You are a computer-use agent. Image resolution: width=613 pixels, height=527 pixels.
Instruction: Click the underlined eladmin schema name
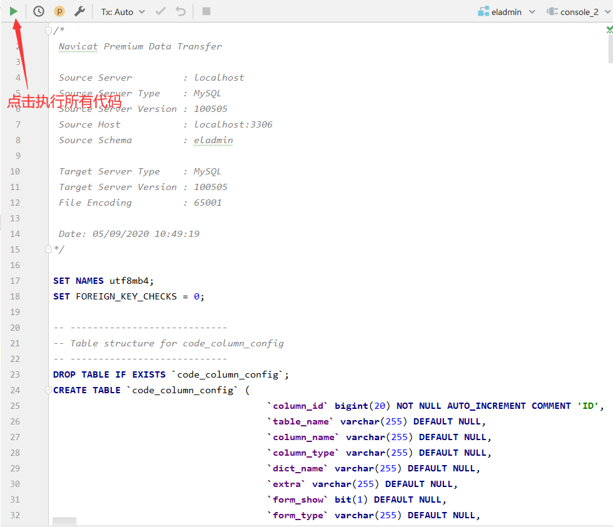pos(213,140)
